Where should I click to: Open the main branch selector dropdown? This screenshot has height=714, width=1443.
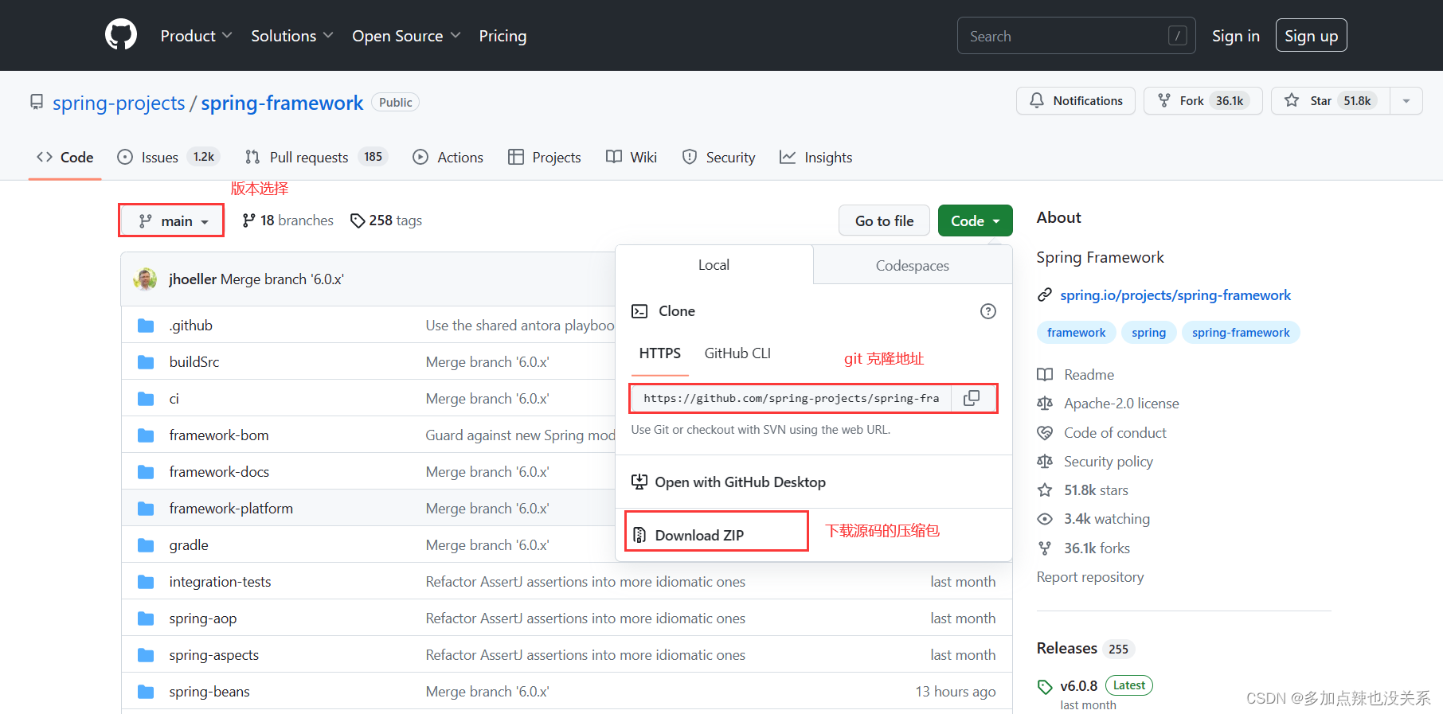pos(171,220)
